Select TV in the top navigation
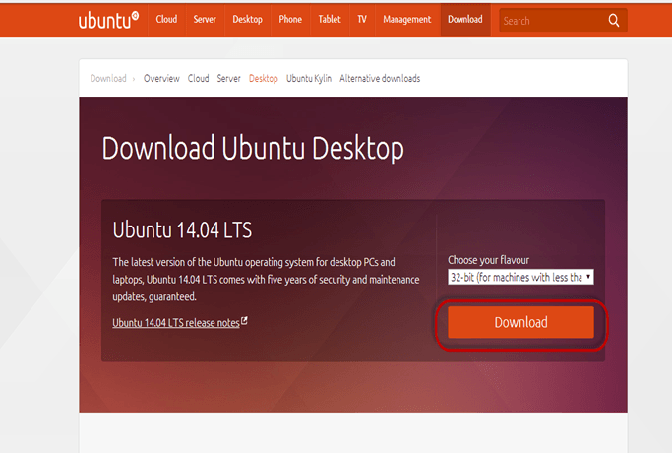This screenshot has height=453, width=672. click(362, 20)
